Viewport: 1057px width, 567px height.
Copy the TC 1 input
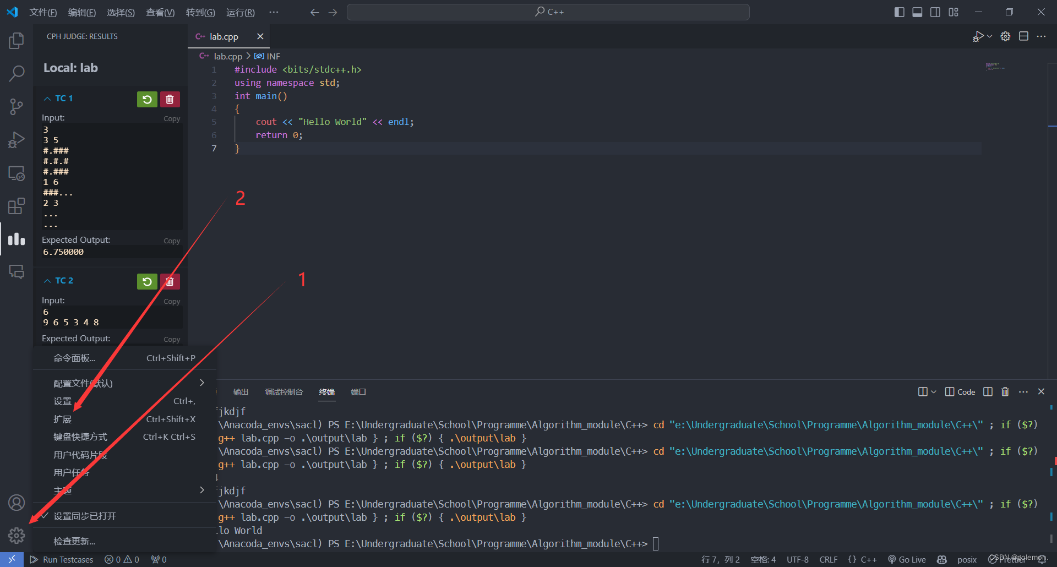pos(172,119)
